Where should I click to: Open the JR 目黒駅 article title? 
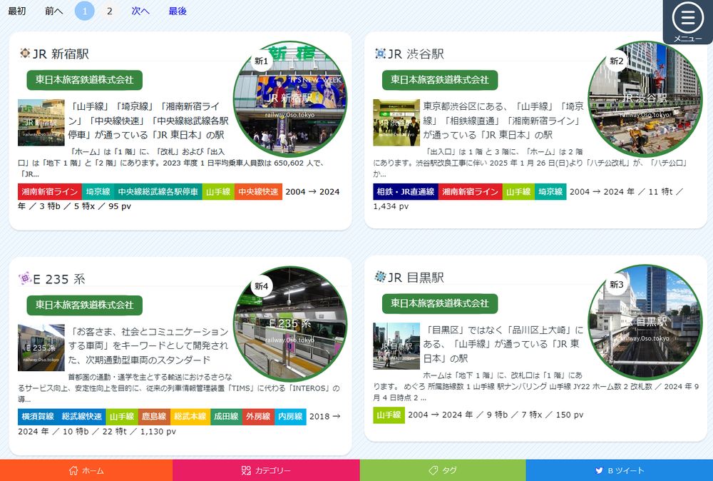(416, 277)
